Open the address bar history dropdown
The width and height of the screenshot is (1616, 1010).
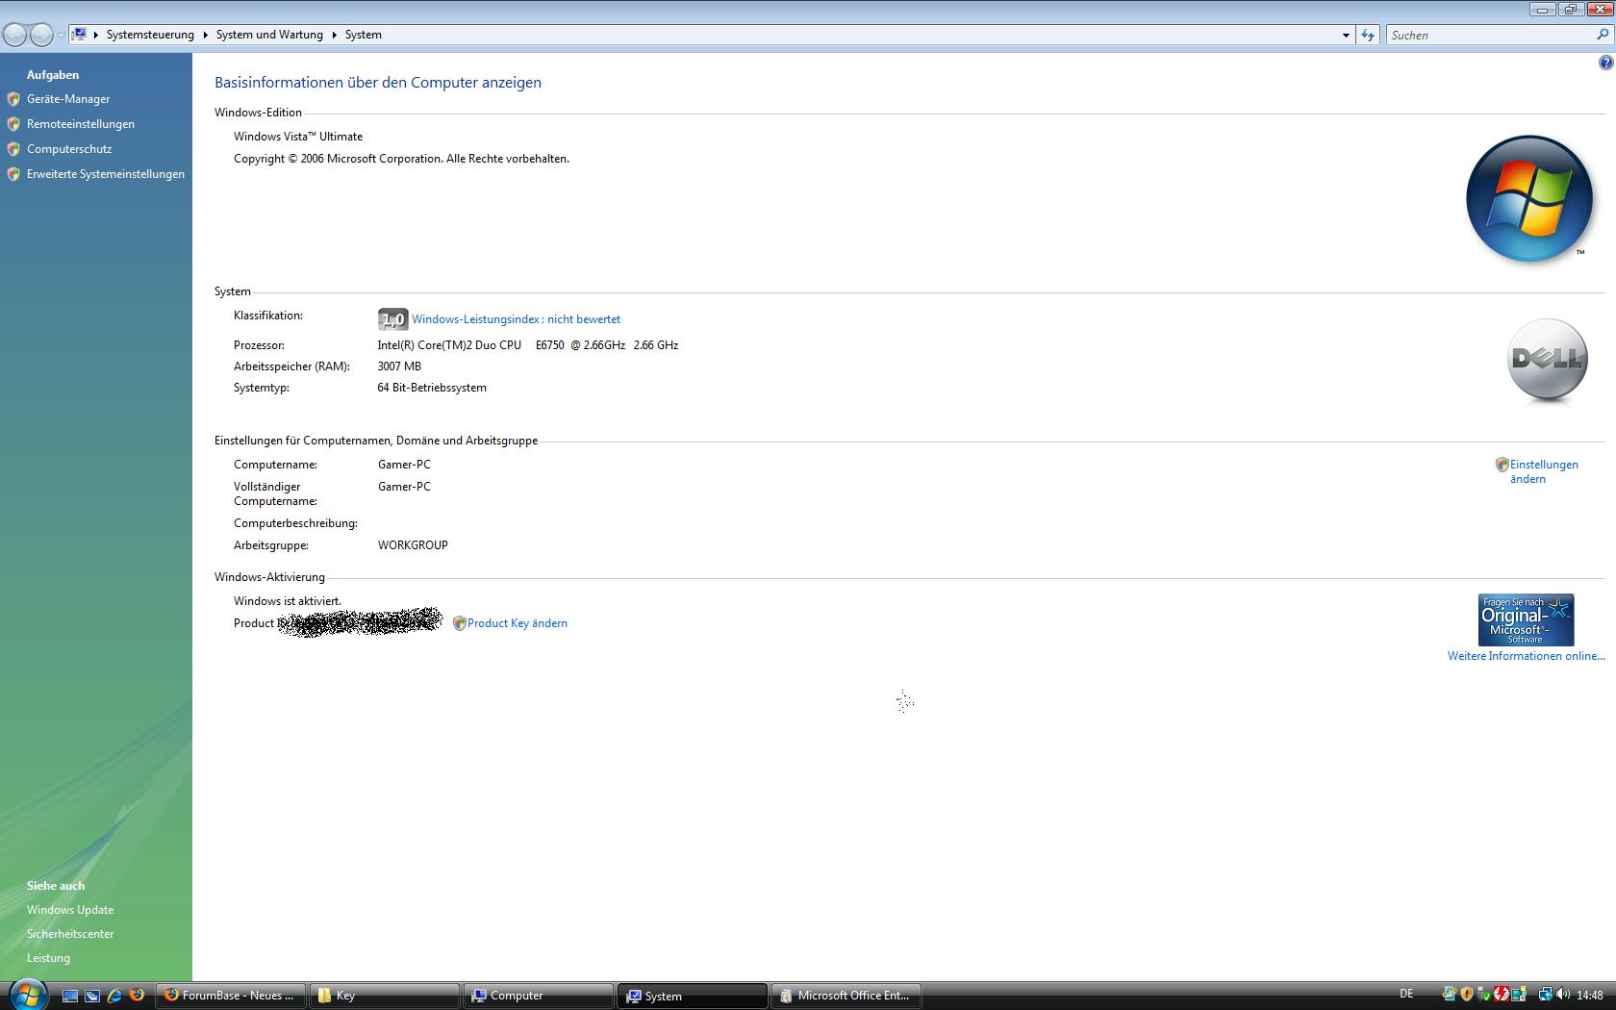click(x=1345, y=35)
